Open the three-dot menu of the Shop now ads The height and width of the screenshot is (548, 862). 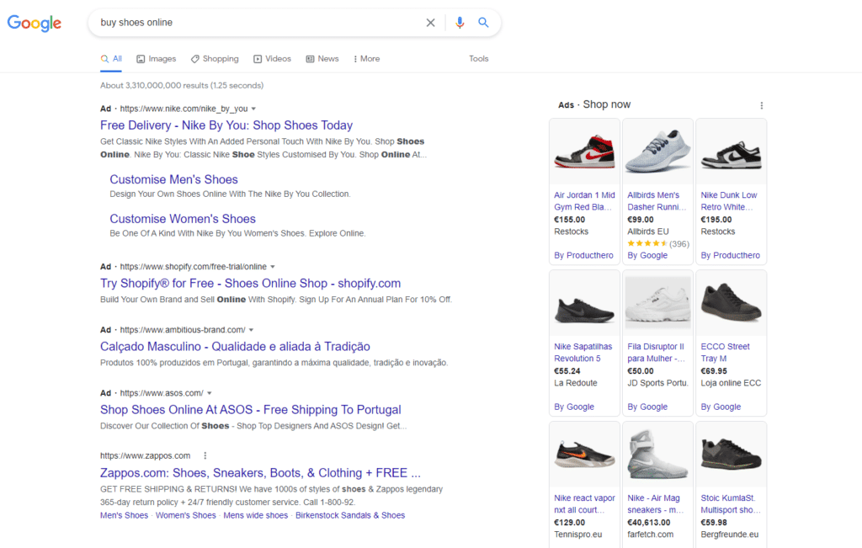tap(761, 105)
